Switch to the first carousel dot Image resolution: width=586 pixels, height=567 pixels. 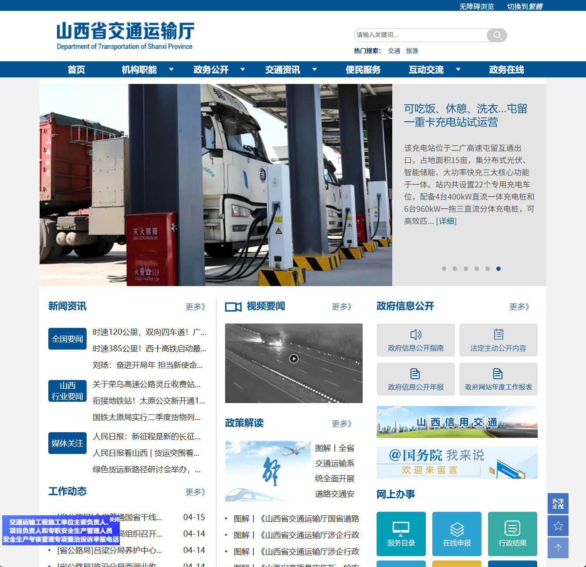[x=444, y=269]
